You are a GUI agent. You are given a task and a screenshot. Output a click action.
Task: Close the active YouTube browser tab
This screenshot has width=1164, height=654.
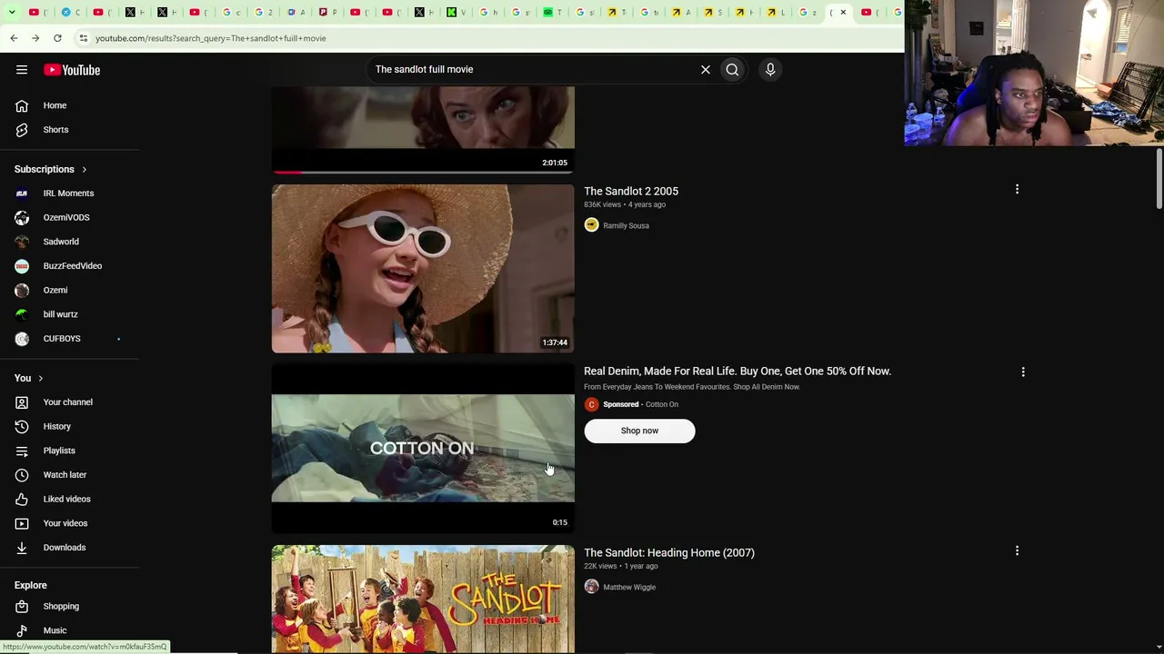click(x=843, y=13)
